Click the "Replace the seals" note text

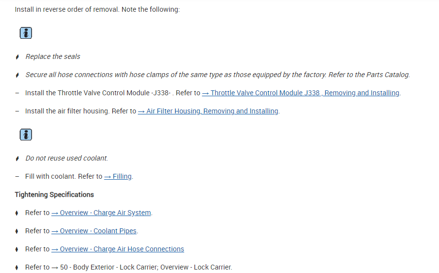(53, 56)
